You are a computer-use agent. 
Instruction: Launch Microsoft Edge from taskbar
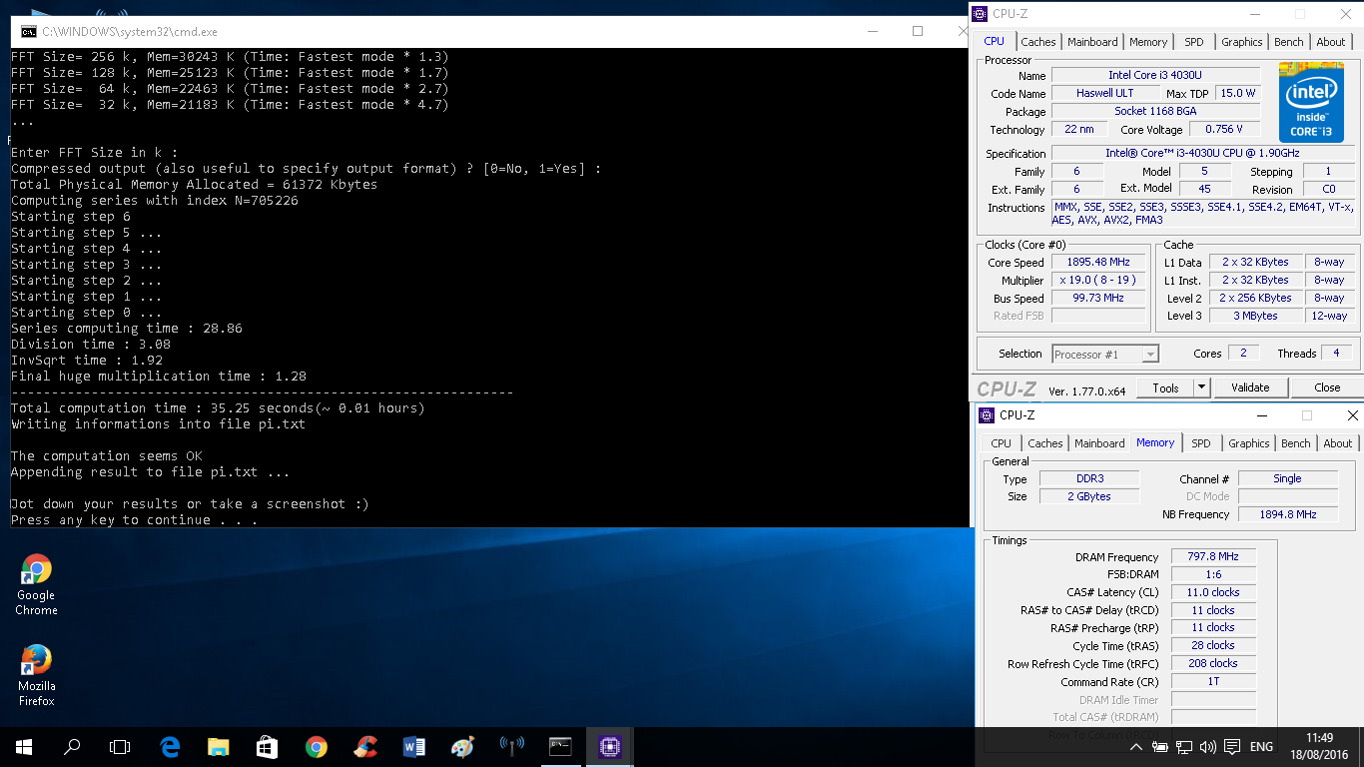pyautogui.click(x=169, y=746)
